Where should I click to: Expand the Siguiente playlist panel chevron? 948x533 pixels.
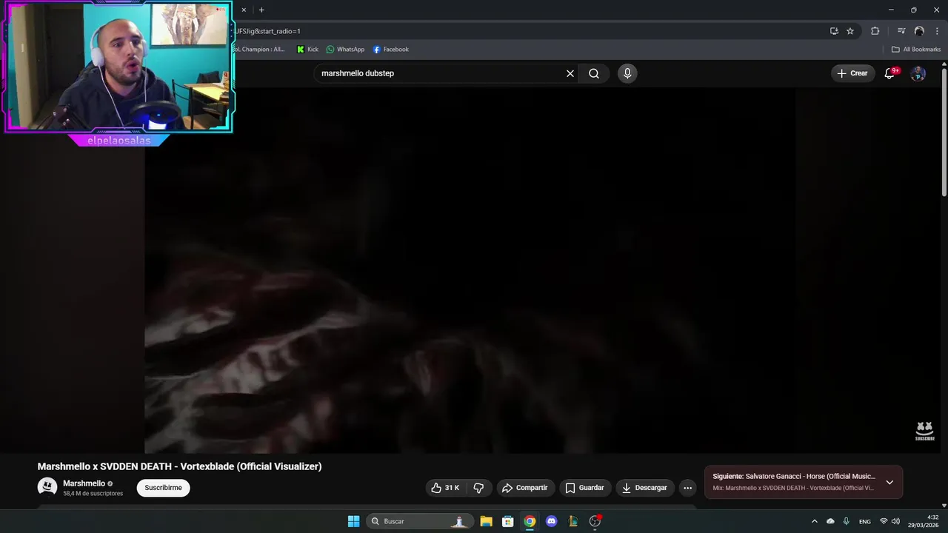pos(889,482)
